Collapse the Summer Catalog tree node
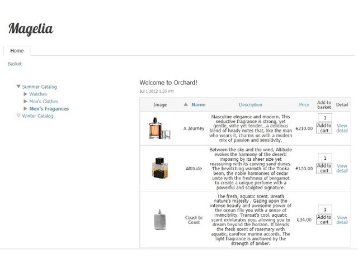Viewport: 358px width, 268px height. coord(18,87)
